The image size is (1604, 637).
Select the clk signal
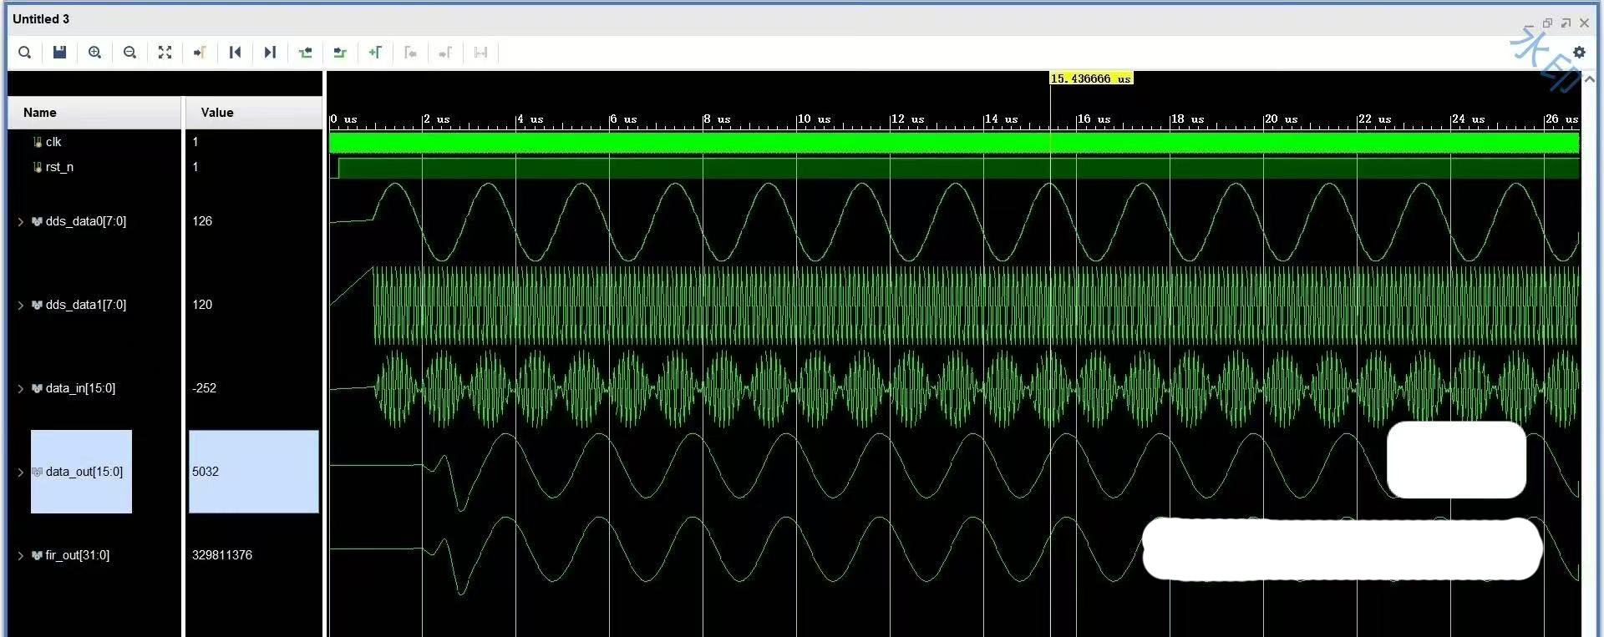[x=53, y=142]
